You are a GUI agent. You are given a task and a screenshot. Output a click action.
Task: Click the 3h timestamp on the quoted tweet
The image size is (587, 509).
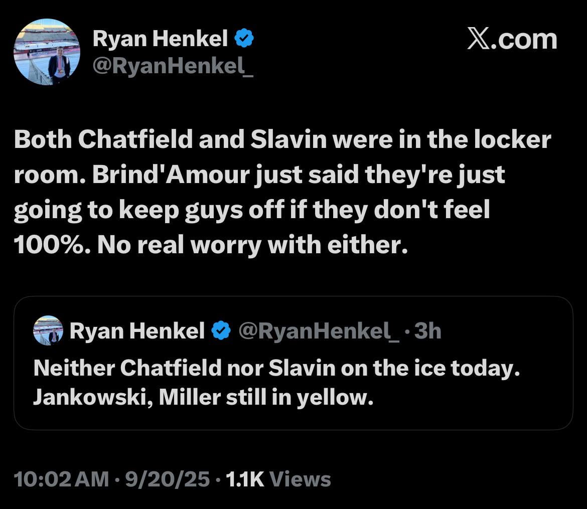427,329
